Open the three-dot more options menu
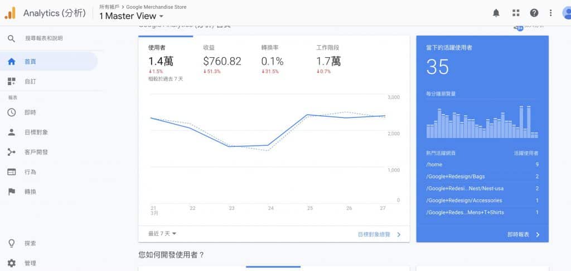 pos(550,13)
